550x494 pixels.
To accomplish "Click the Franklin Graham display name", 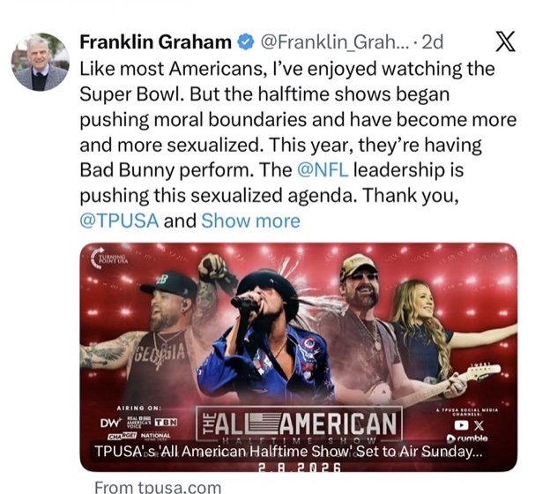I will [155, 42].
